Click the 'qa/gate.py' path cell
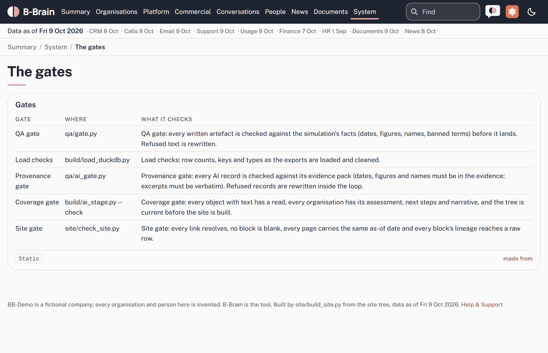 (x=81, y=134)
